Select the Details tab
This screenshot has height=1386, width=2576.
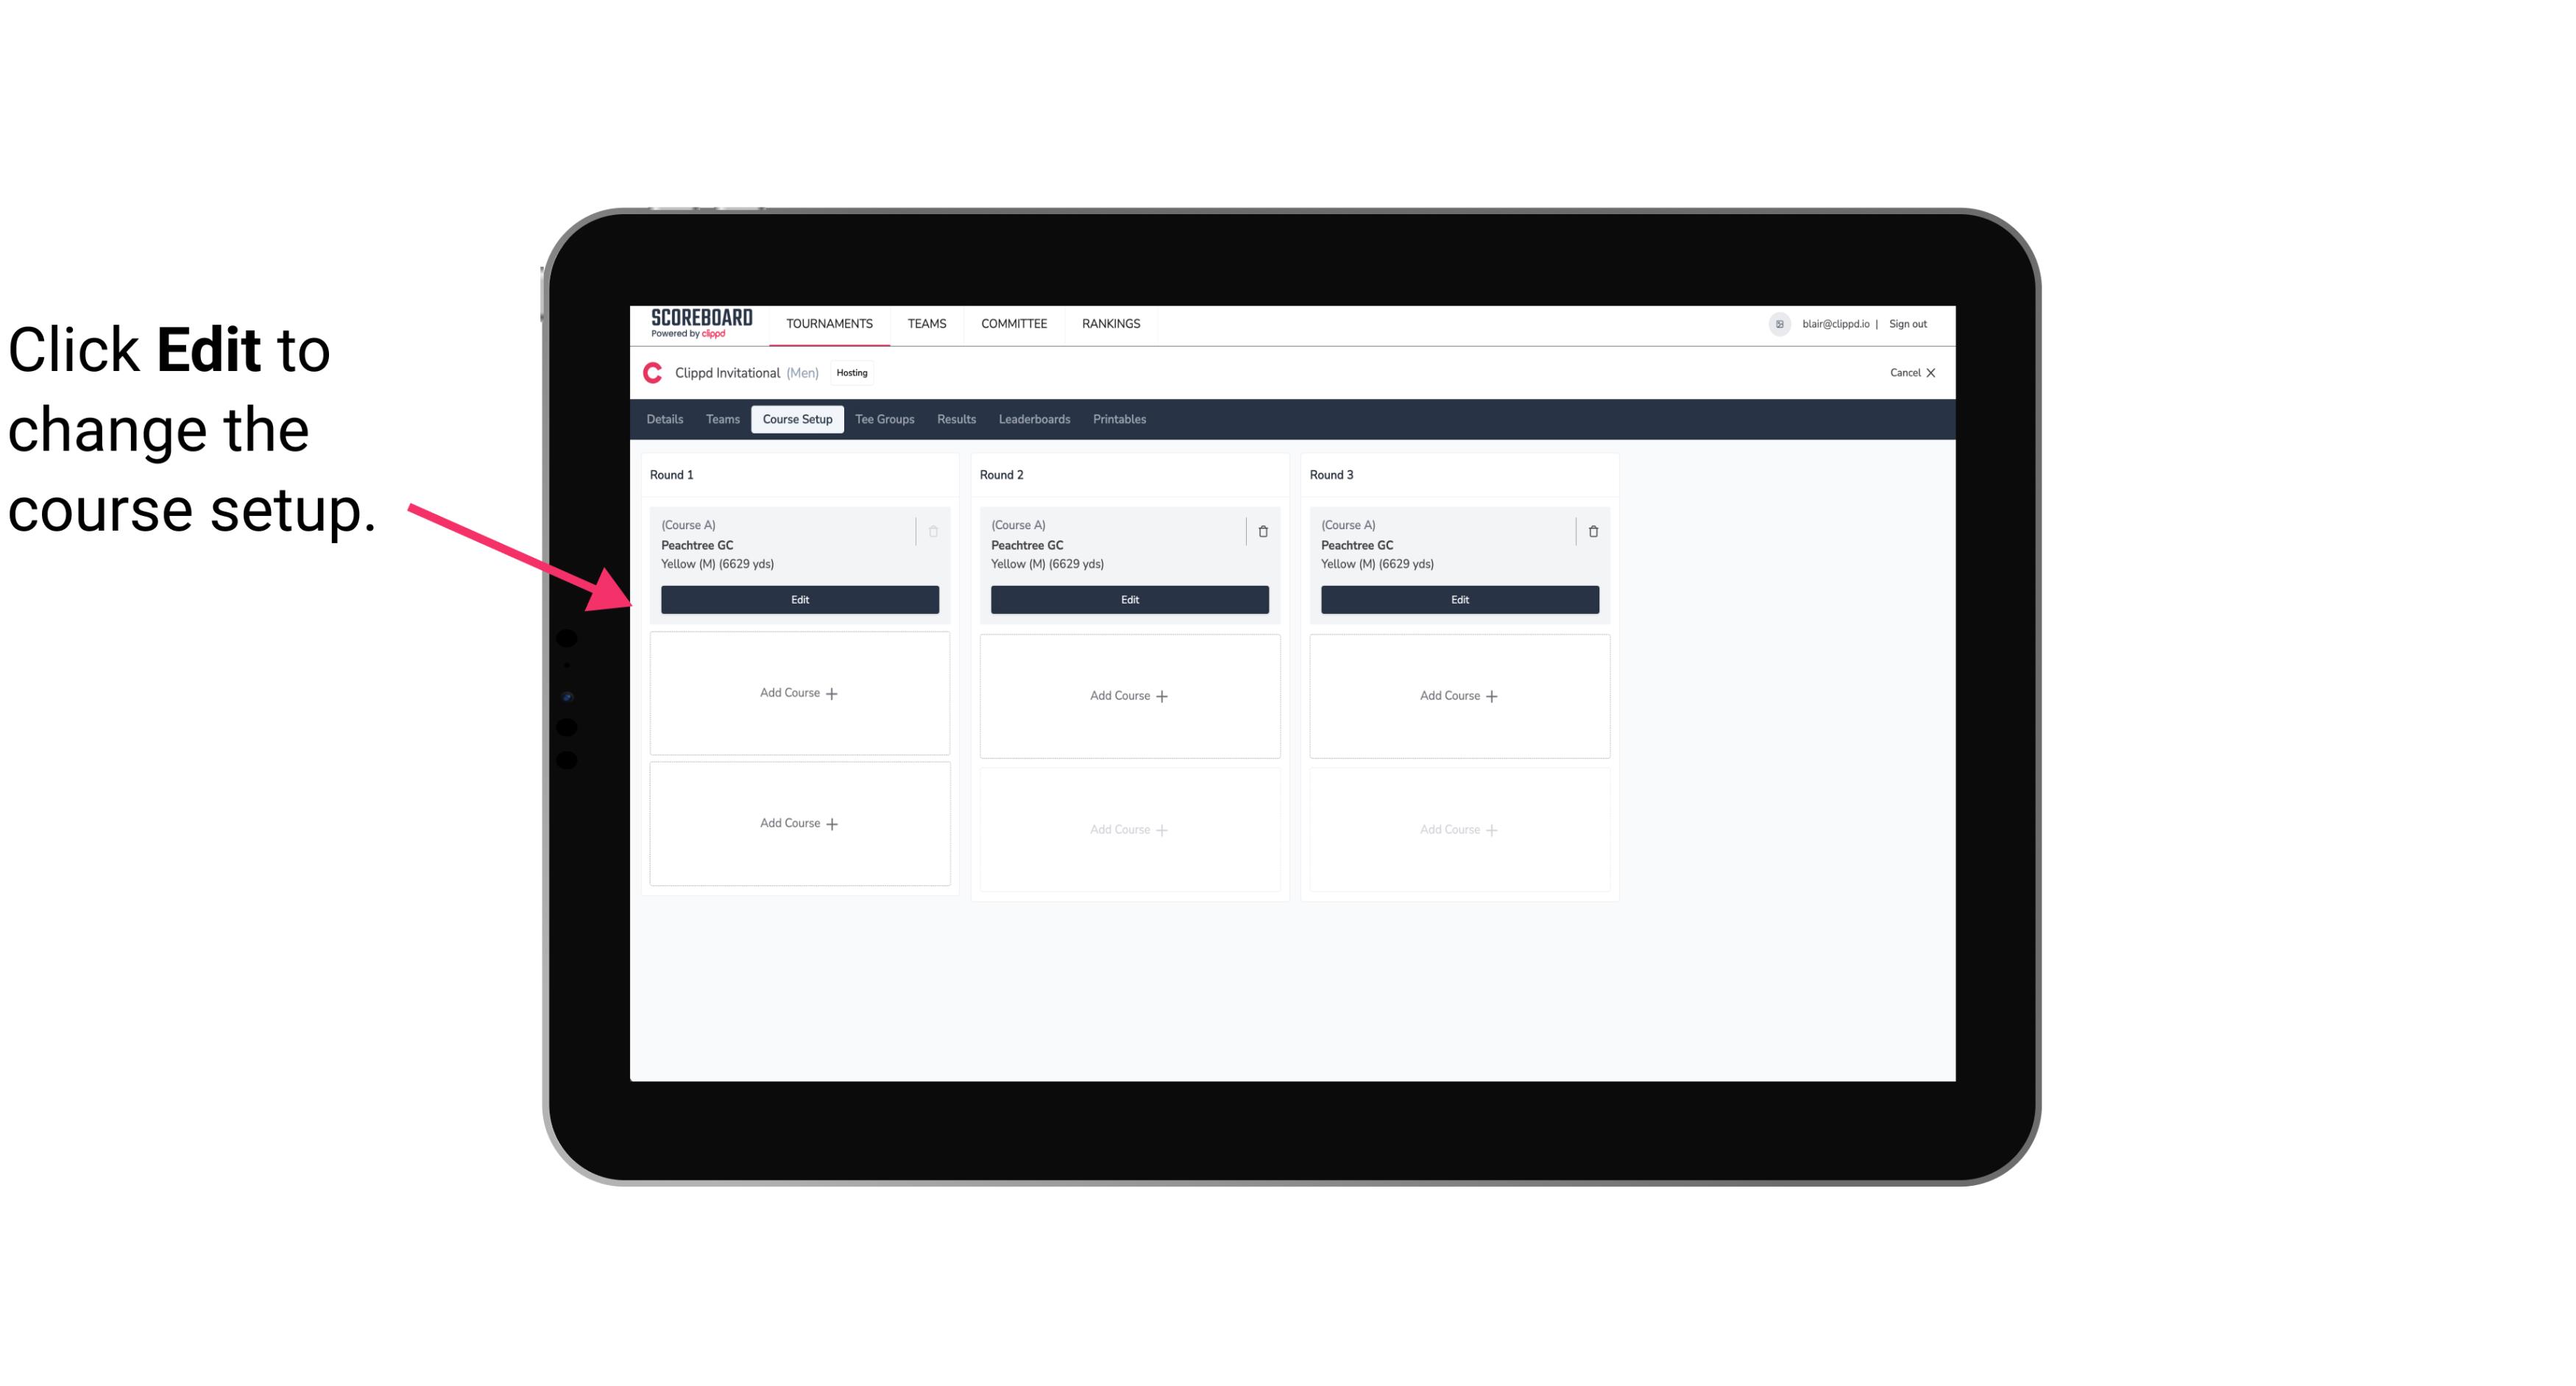pos(667,418)
